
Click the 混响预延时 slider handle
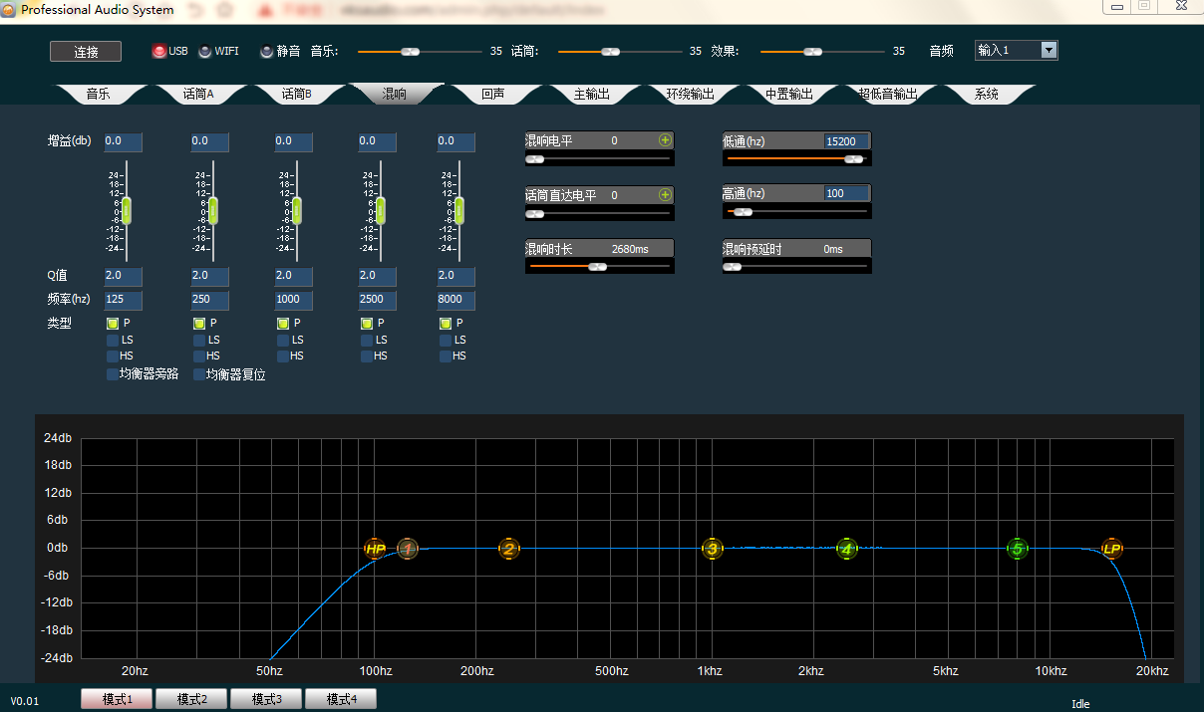[733, 267]
